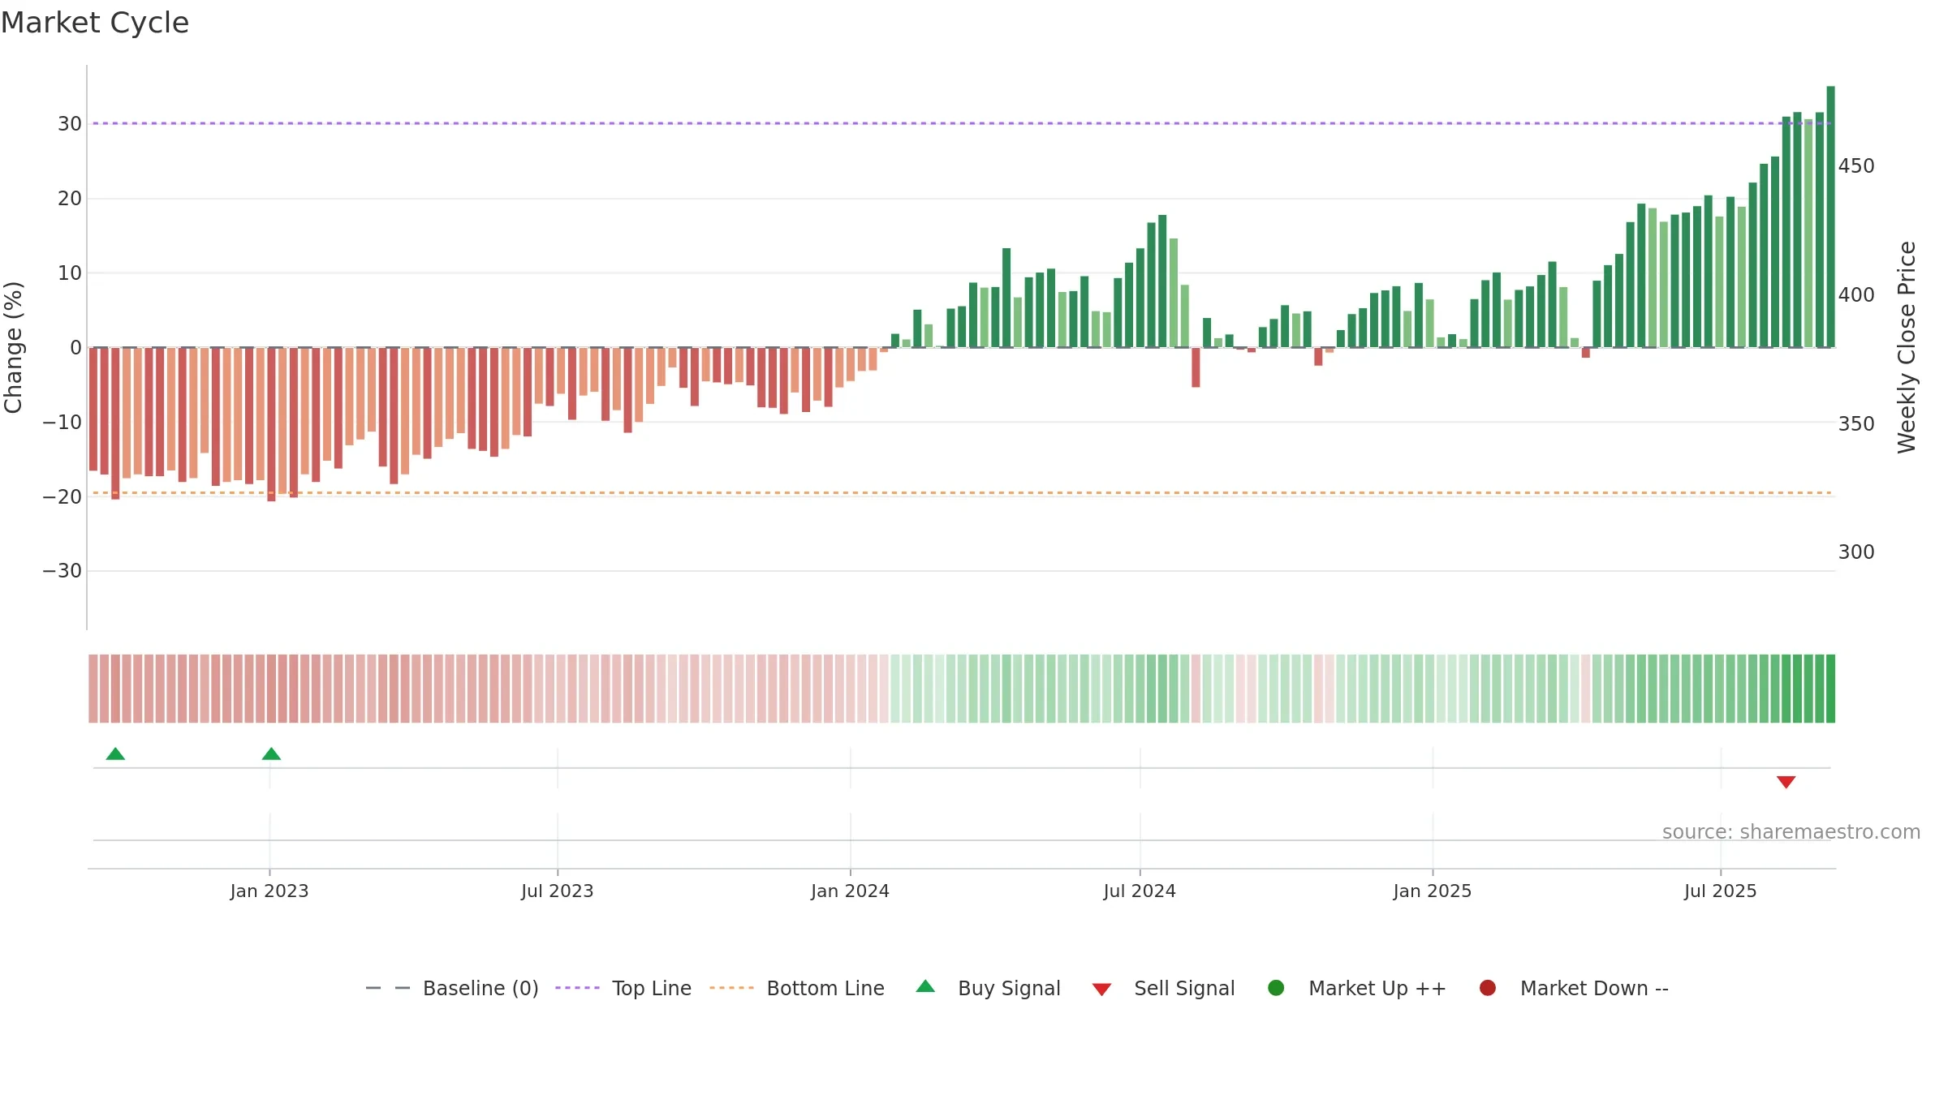This screenshot has width=1948, height=1095.
Task: Click the orange dotted Bottom Line legend sample
Action: (x=731, y=988)
